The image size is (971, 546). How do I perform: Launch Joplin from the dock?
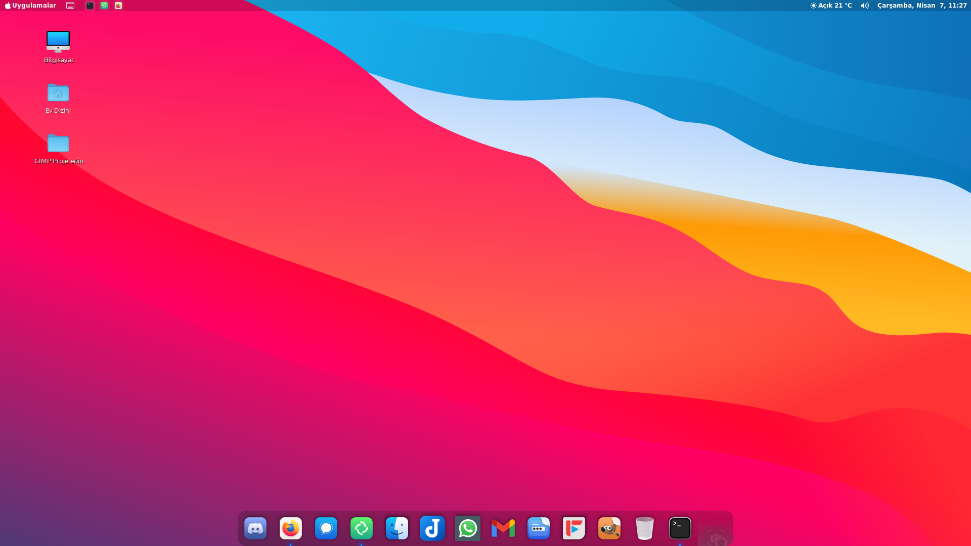coord(432,528)
